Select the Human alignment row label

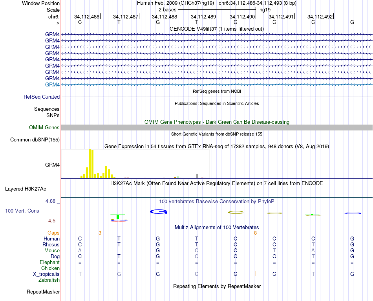pyautogui.click(x=51, y=239)
